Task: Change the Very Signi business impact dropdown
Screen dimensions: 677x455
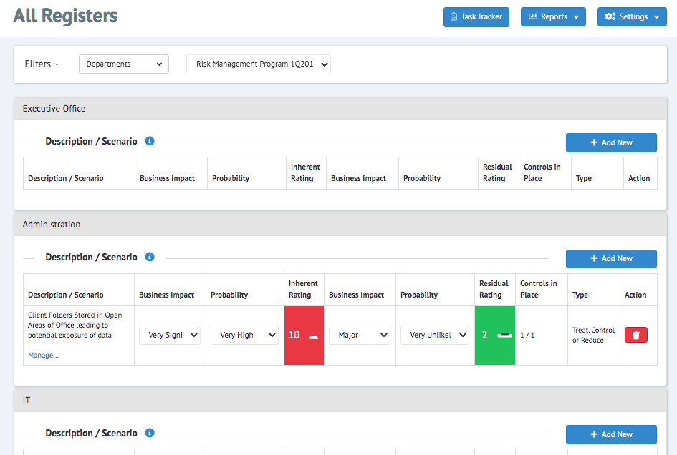Action: 170,335
